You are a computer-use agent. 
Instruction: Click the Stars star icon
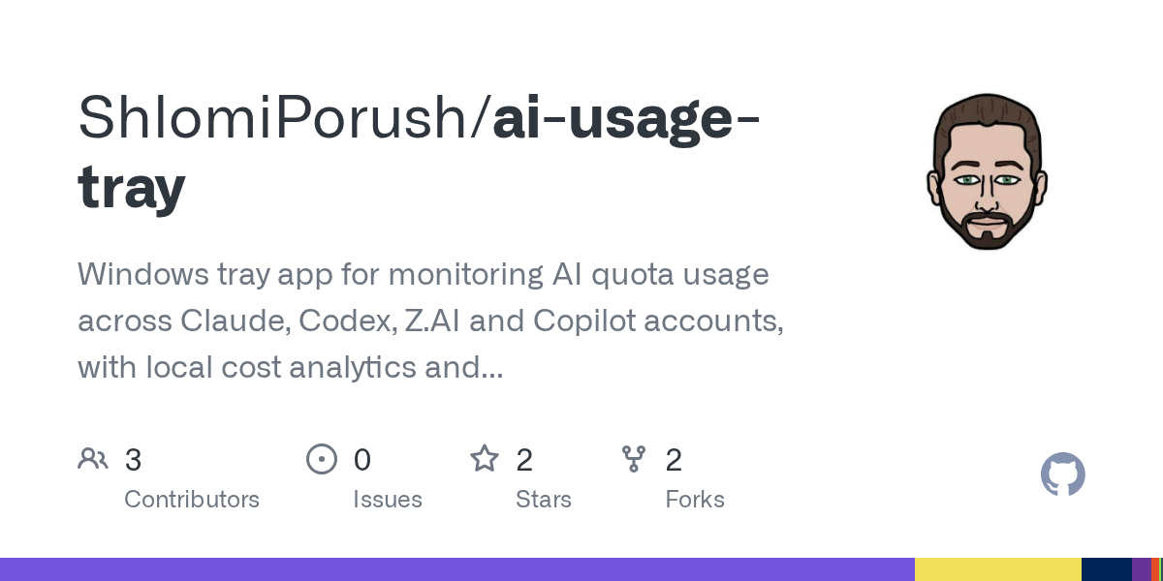[485, 458]
